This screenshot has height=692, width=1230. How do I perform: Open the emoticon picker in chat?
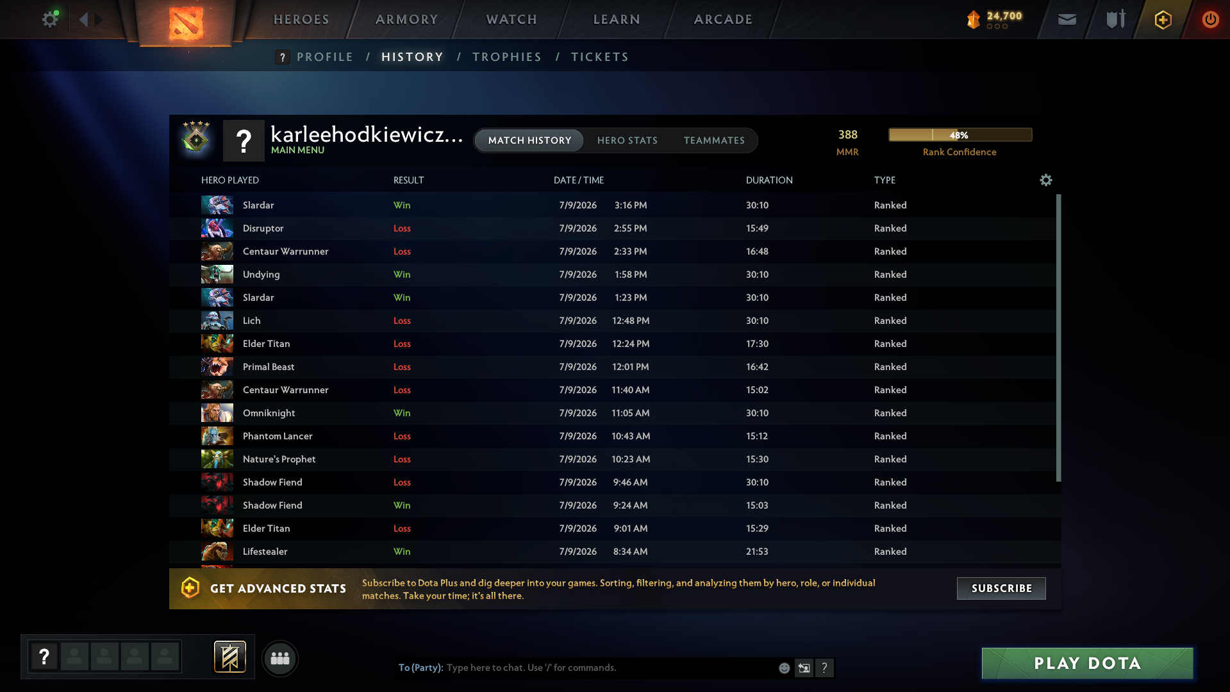(784, 668)
